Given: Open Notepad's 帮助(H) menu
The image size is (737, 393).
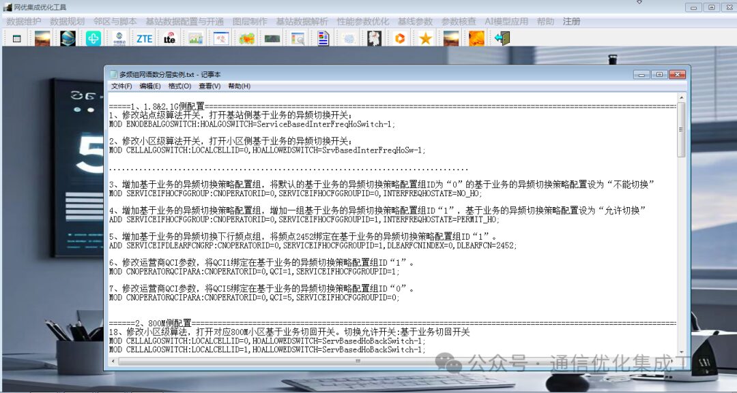Looking at the screenshot, I should coord(240,87).
